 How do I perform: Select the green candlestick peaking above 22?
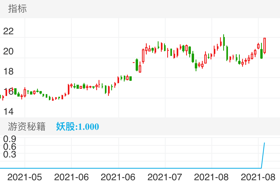click(224, 42)
